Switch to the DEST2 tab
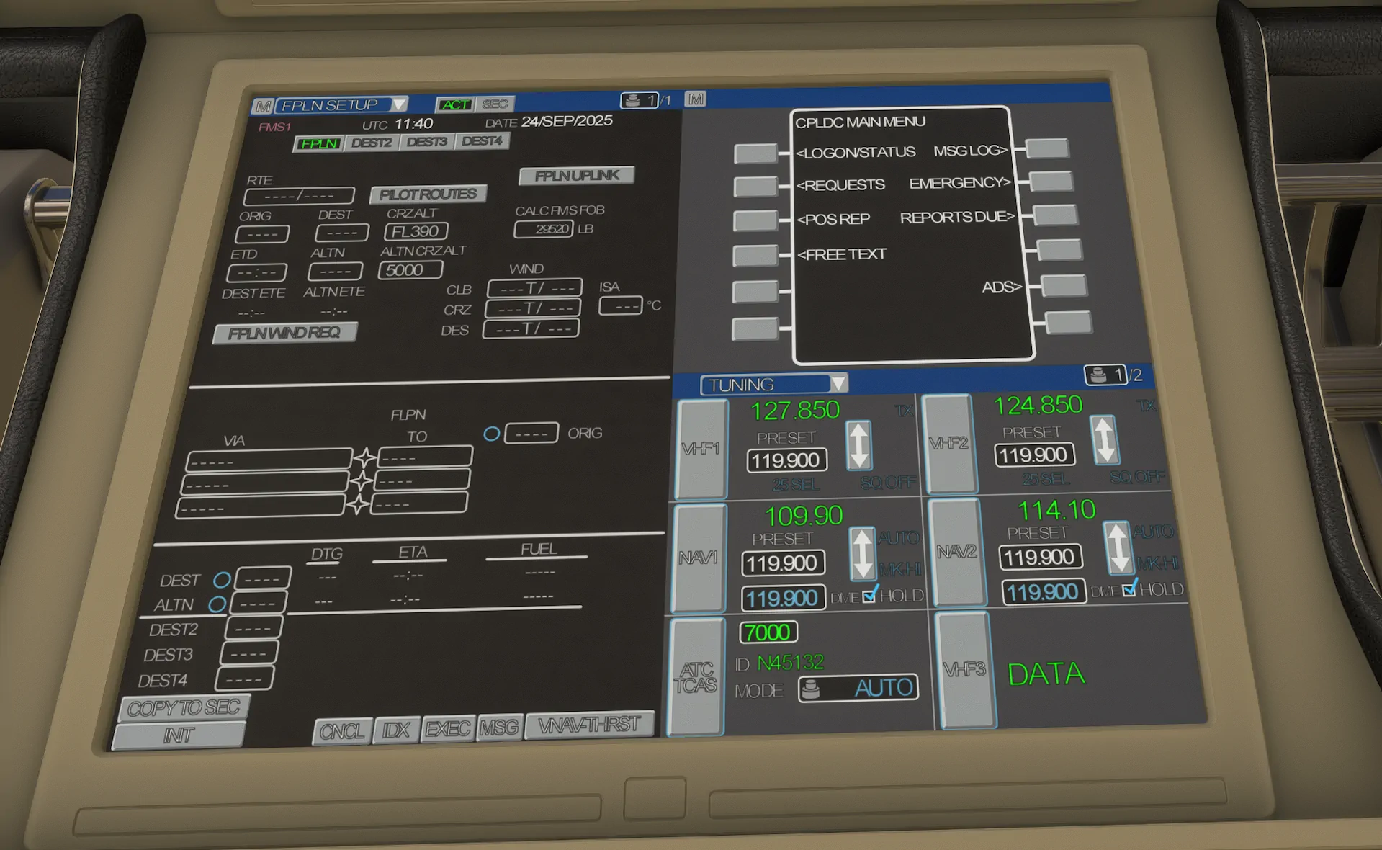Viewport: 1382px width, 850px height. point(372,143)
